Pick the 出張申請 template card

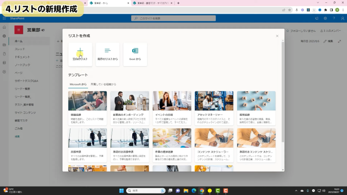(x=87, y=145)
